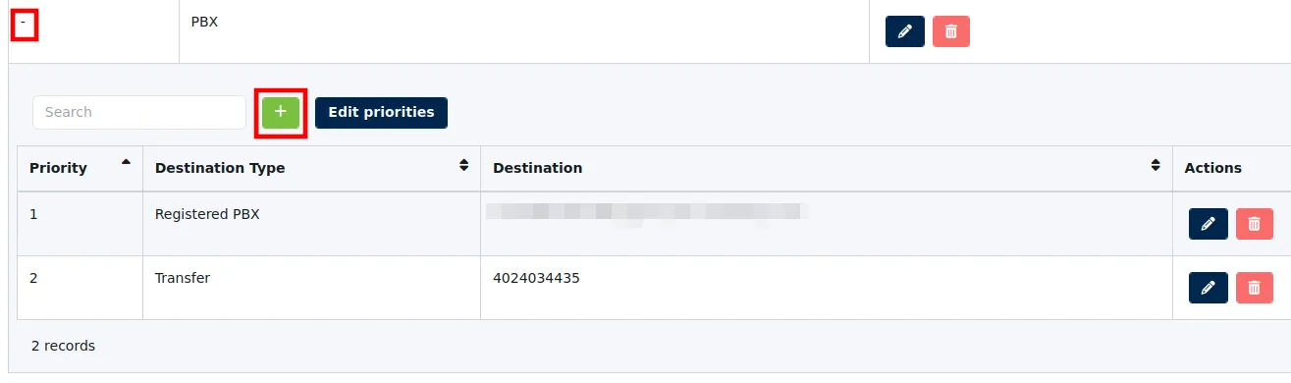Add a new destination with the green plus button

click(281, 112)
